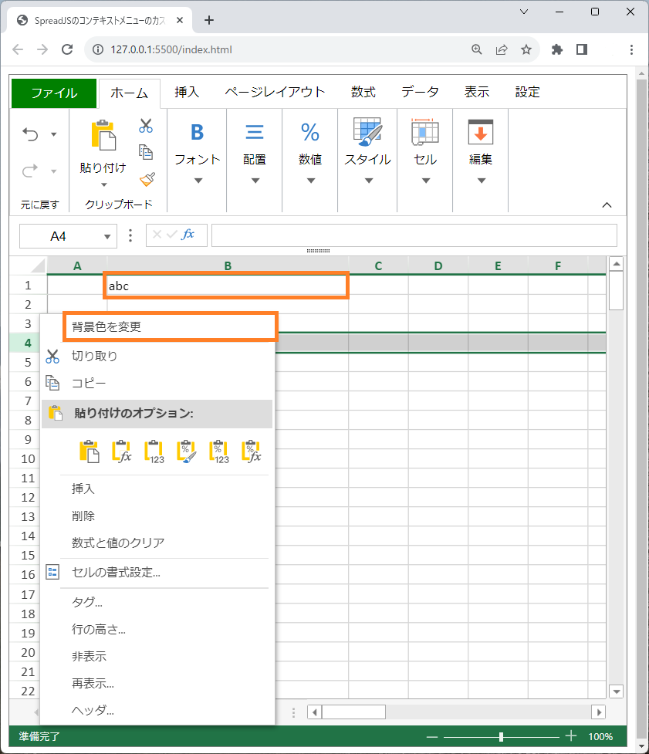Click the horizontal scrollbar right arrow
The width and height of the screenshot is (649, 754).
tap(599, 712)
